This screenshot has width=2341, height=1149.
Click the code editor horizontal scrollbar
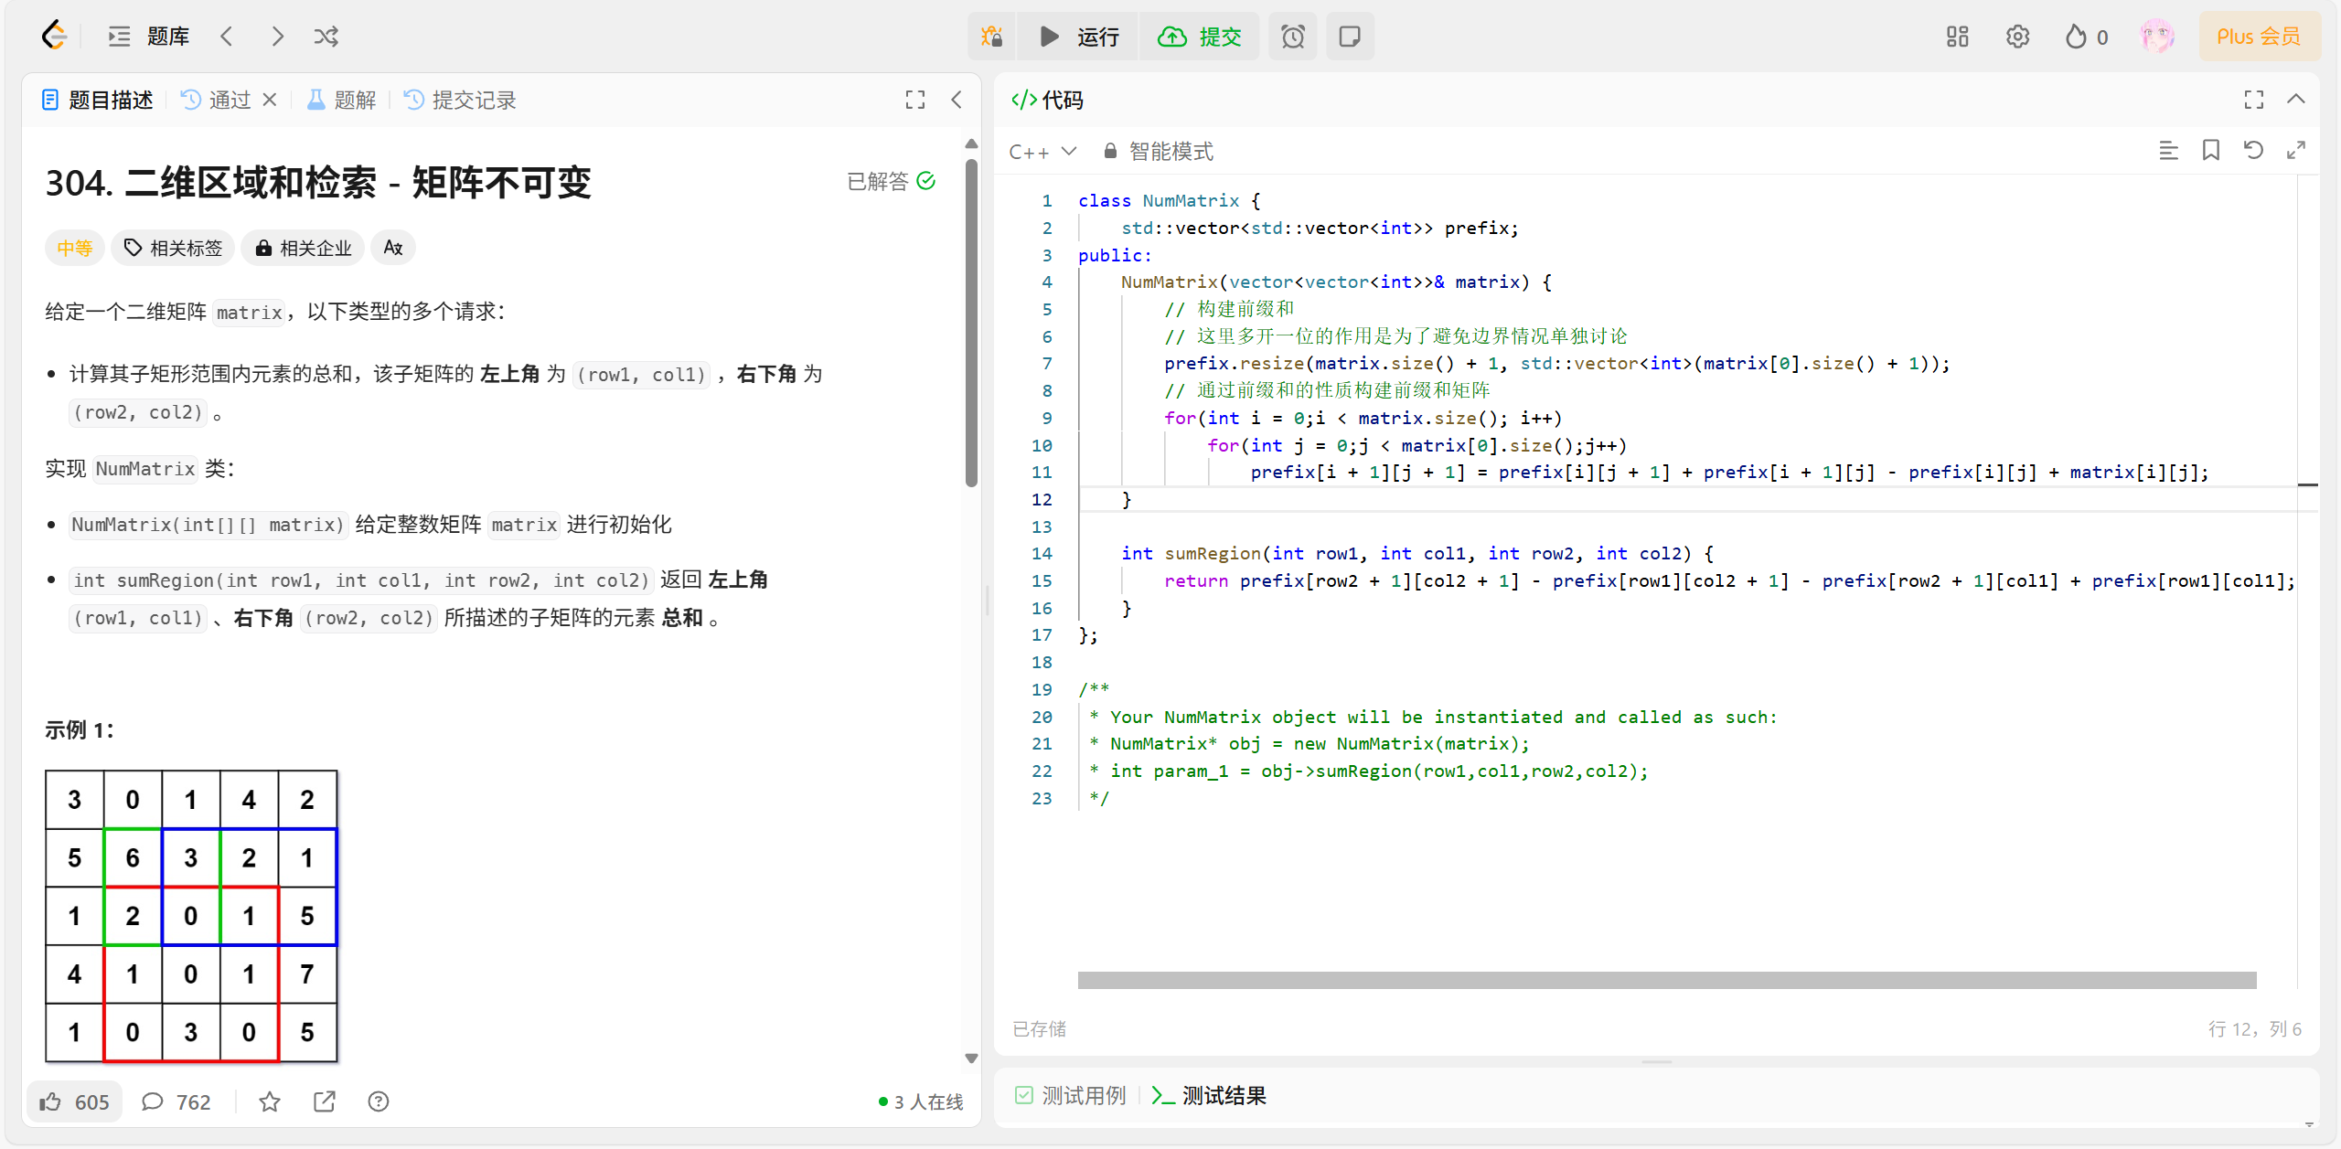(1666, 980)
